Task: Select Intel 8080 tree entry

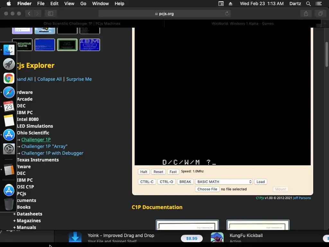Action: (28, 119)
